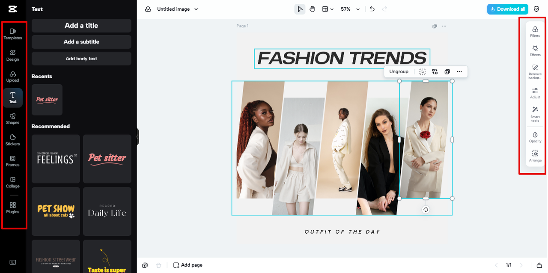Open the Templates panel
The width and height of the screenshot is (548, 273).
pyautogui.click(x=13, y=34)
